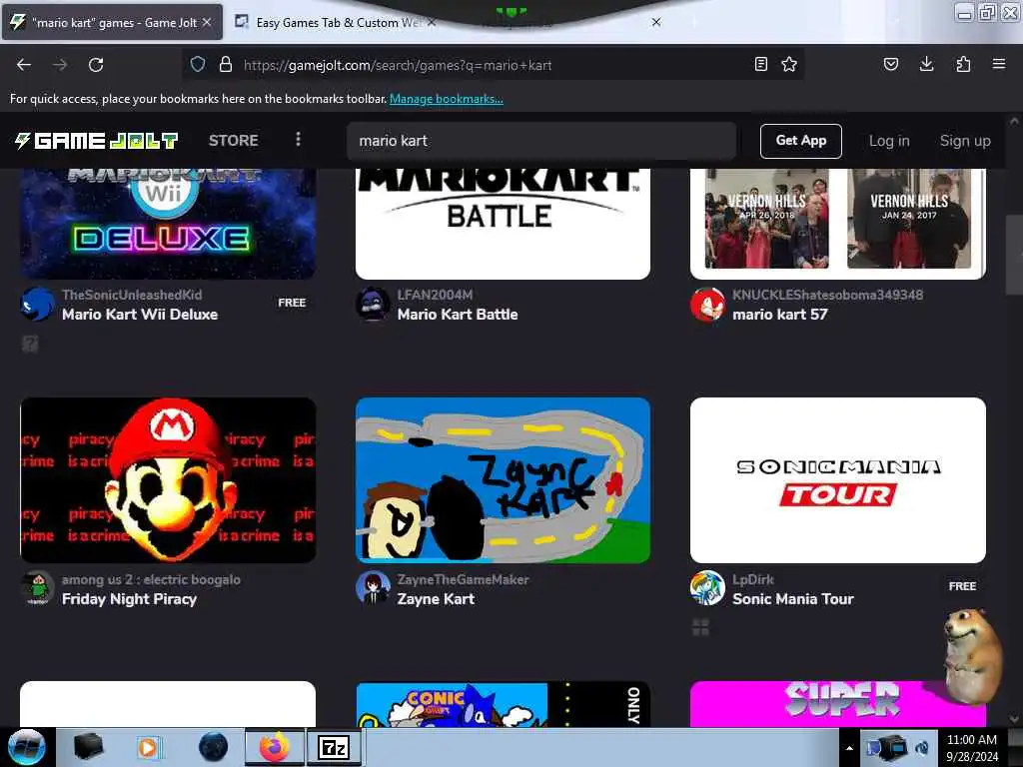Open Sonic Mania Tour thumbnail
The width and height of the screenshot is (1023, 767).
838,480
